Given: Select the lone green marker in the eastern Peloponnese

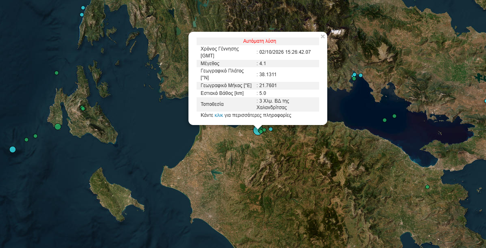Looking at the screenshot, I should pos(427,187).
